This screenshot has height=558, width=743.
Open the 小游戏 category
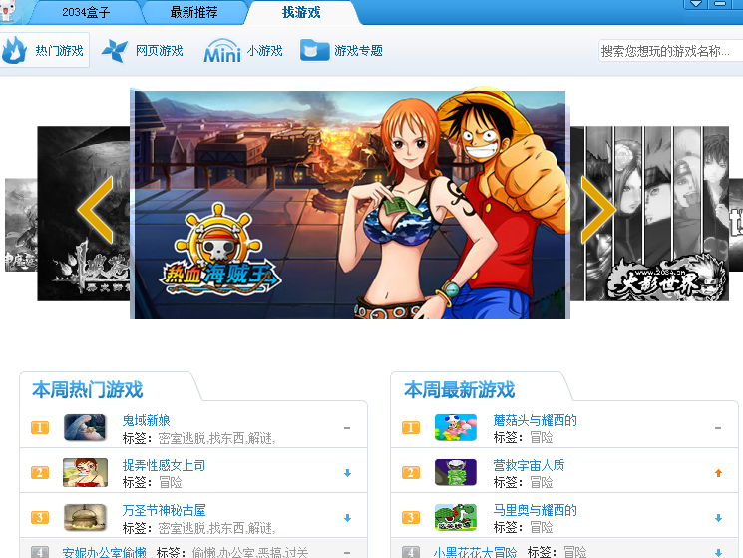tap(265, 51)
